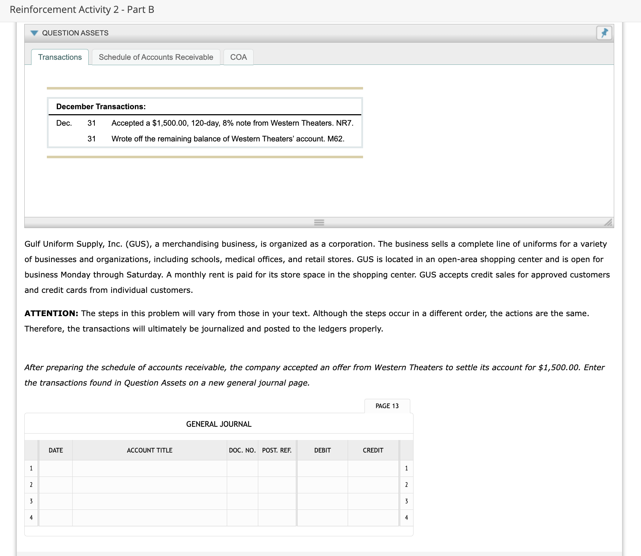Image resolution: width=641 pixels, height=556 pixels.
Task: Select row number 1 in the general journal
Action: point(31,468)
